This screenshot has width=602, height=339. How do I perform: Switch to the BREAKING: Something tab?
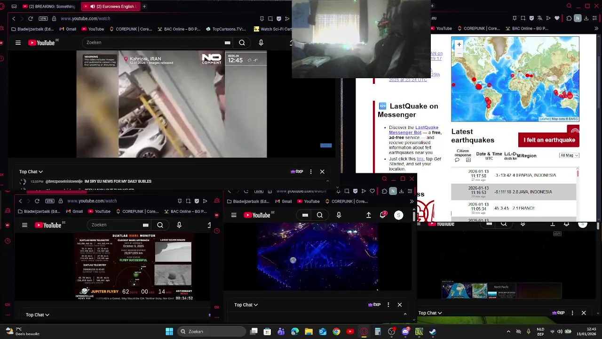tap(48, 7)
